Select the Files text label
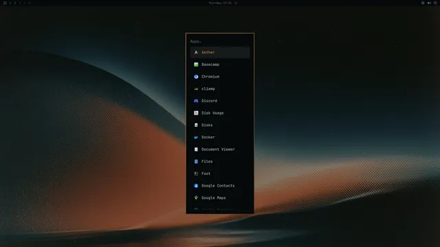The image size is (440, 247). click(207, 161)
